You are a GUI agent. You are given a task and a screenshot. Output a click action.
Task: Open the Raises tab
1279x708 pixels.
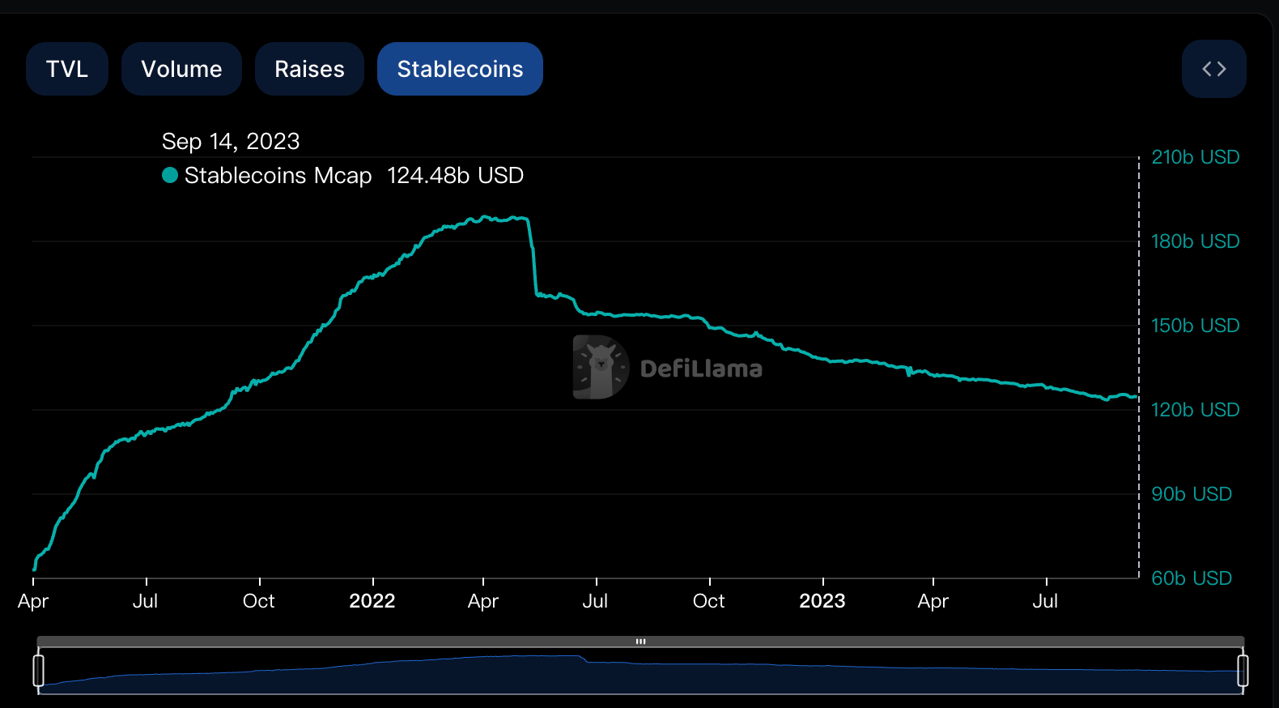(309, 69)
